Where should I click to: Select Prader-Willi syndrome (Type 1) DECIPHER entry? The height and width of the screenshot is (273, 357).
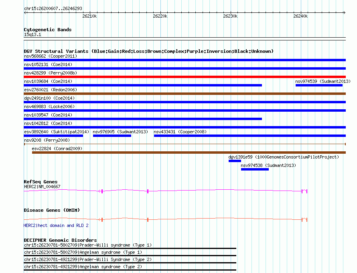pyautogui.click(x=88, y=245)
